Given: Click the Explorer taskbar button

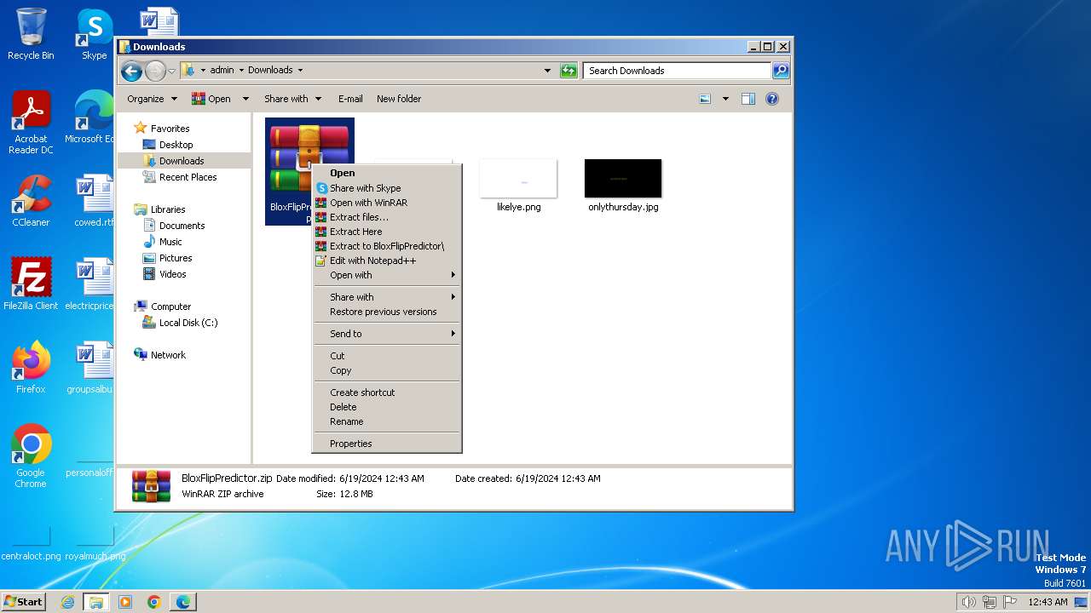Looking at the screenshot, I should [x=96, y=602].
